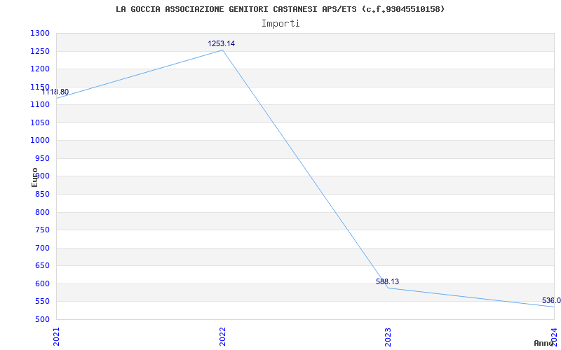Click the 1200 y-axis tick label
Screen dimensions: 561x350
(40, 69)
